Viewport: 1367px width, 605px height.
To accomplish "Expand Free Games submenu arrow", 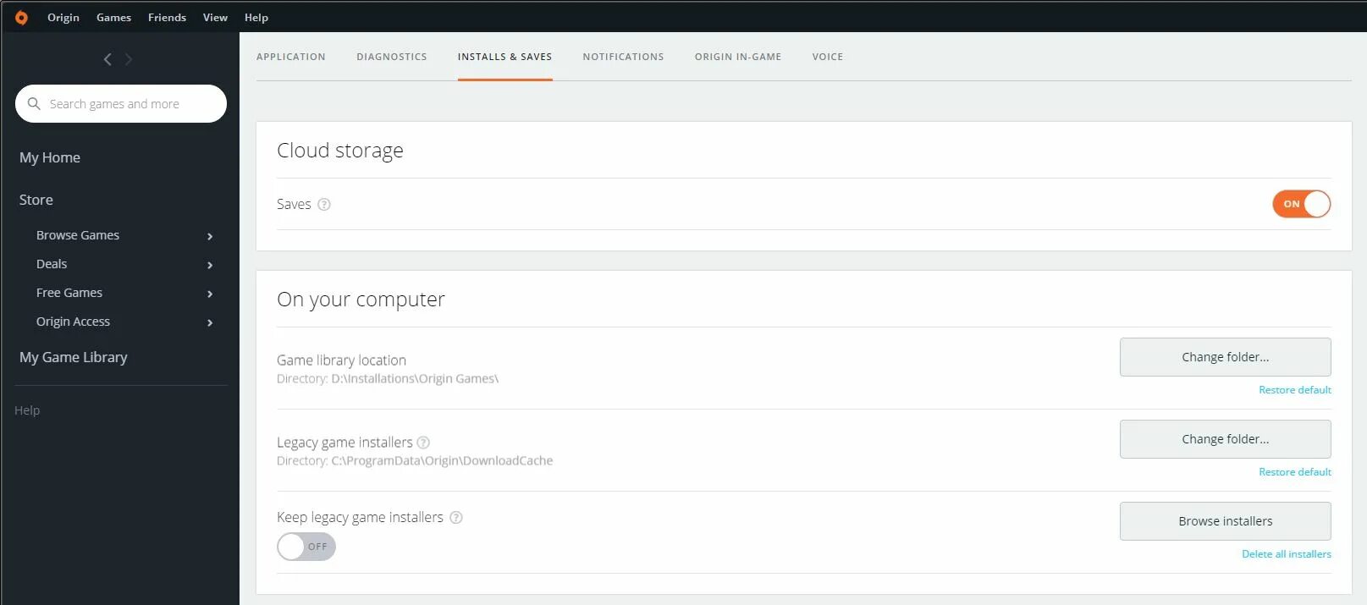I will [x=210, y=294].
